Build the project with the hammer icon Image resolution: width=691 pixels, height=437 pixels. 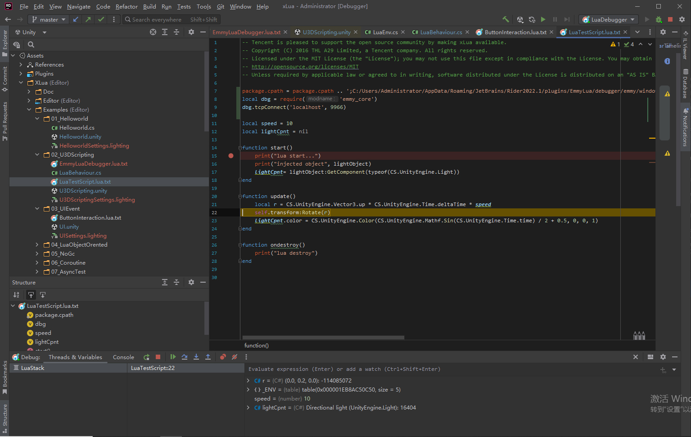[506, 19]
